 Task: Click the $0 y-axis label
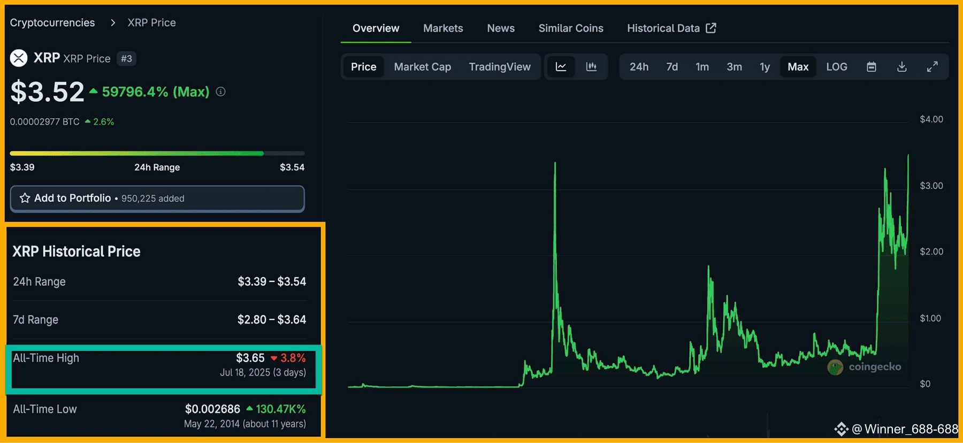(925, 384)
